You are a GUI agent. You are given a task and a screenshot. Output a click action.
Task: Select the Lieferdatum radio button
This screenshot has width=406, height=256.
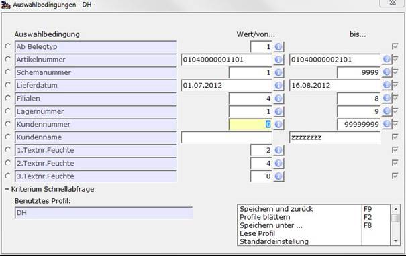[x=8, y=85]
